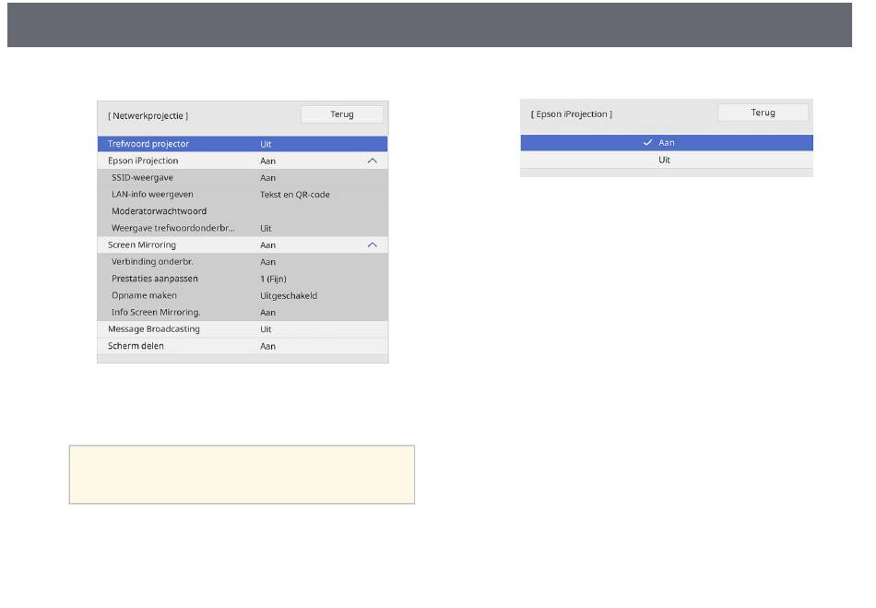The width and height of the screenshot is (876, 608).
Task: Click Terug button in Epson iProjection panel
Action: pos(763,113)
